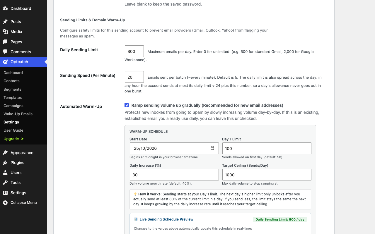
Task: Click the Comments bubble icon
Action: (5, 52)
